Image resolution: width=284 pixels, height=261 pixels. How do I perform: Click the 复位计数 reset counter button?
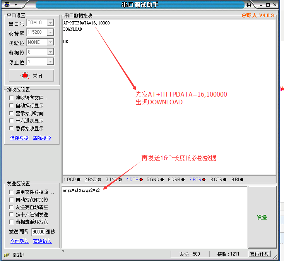(259, 254)
